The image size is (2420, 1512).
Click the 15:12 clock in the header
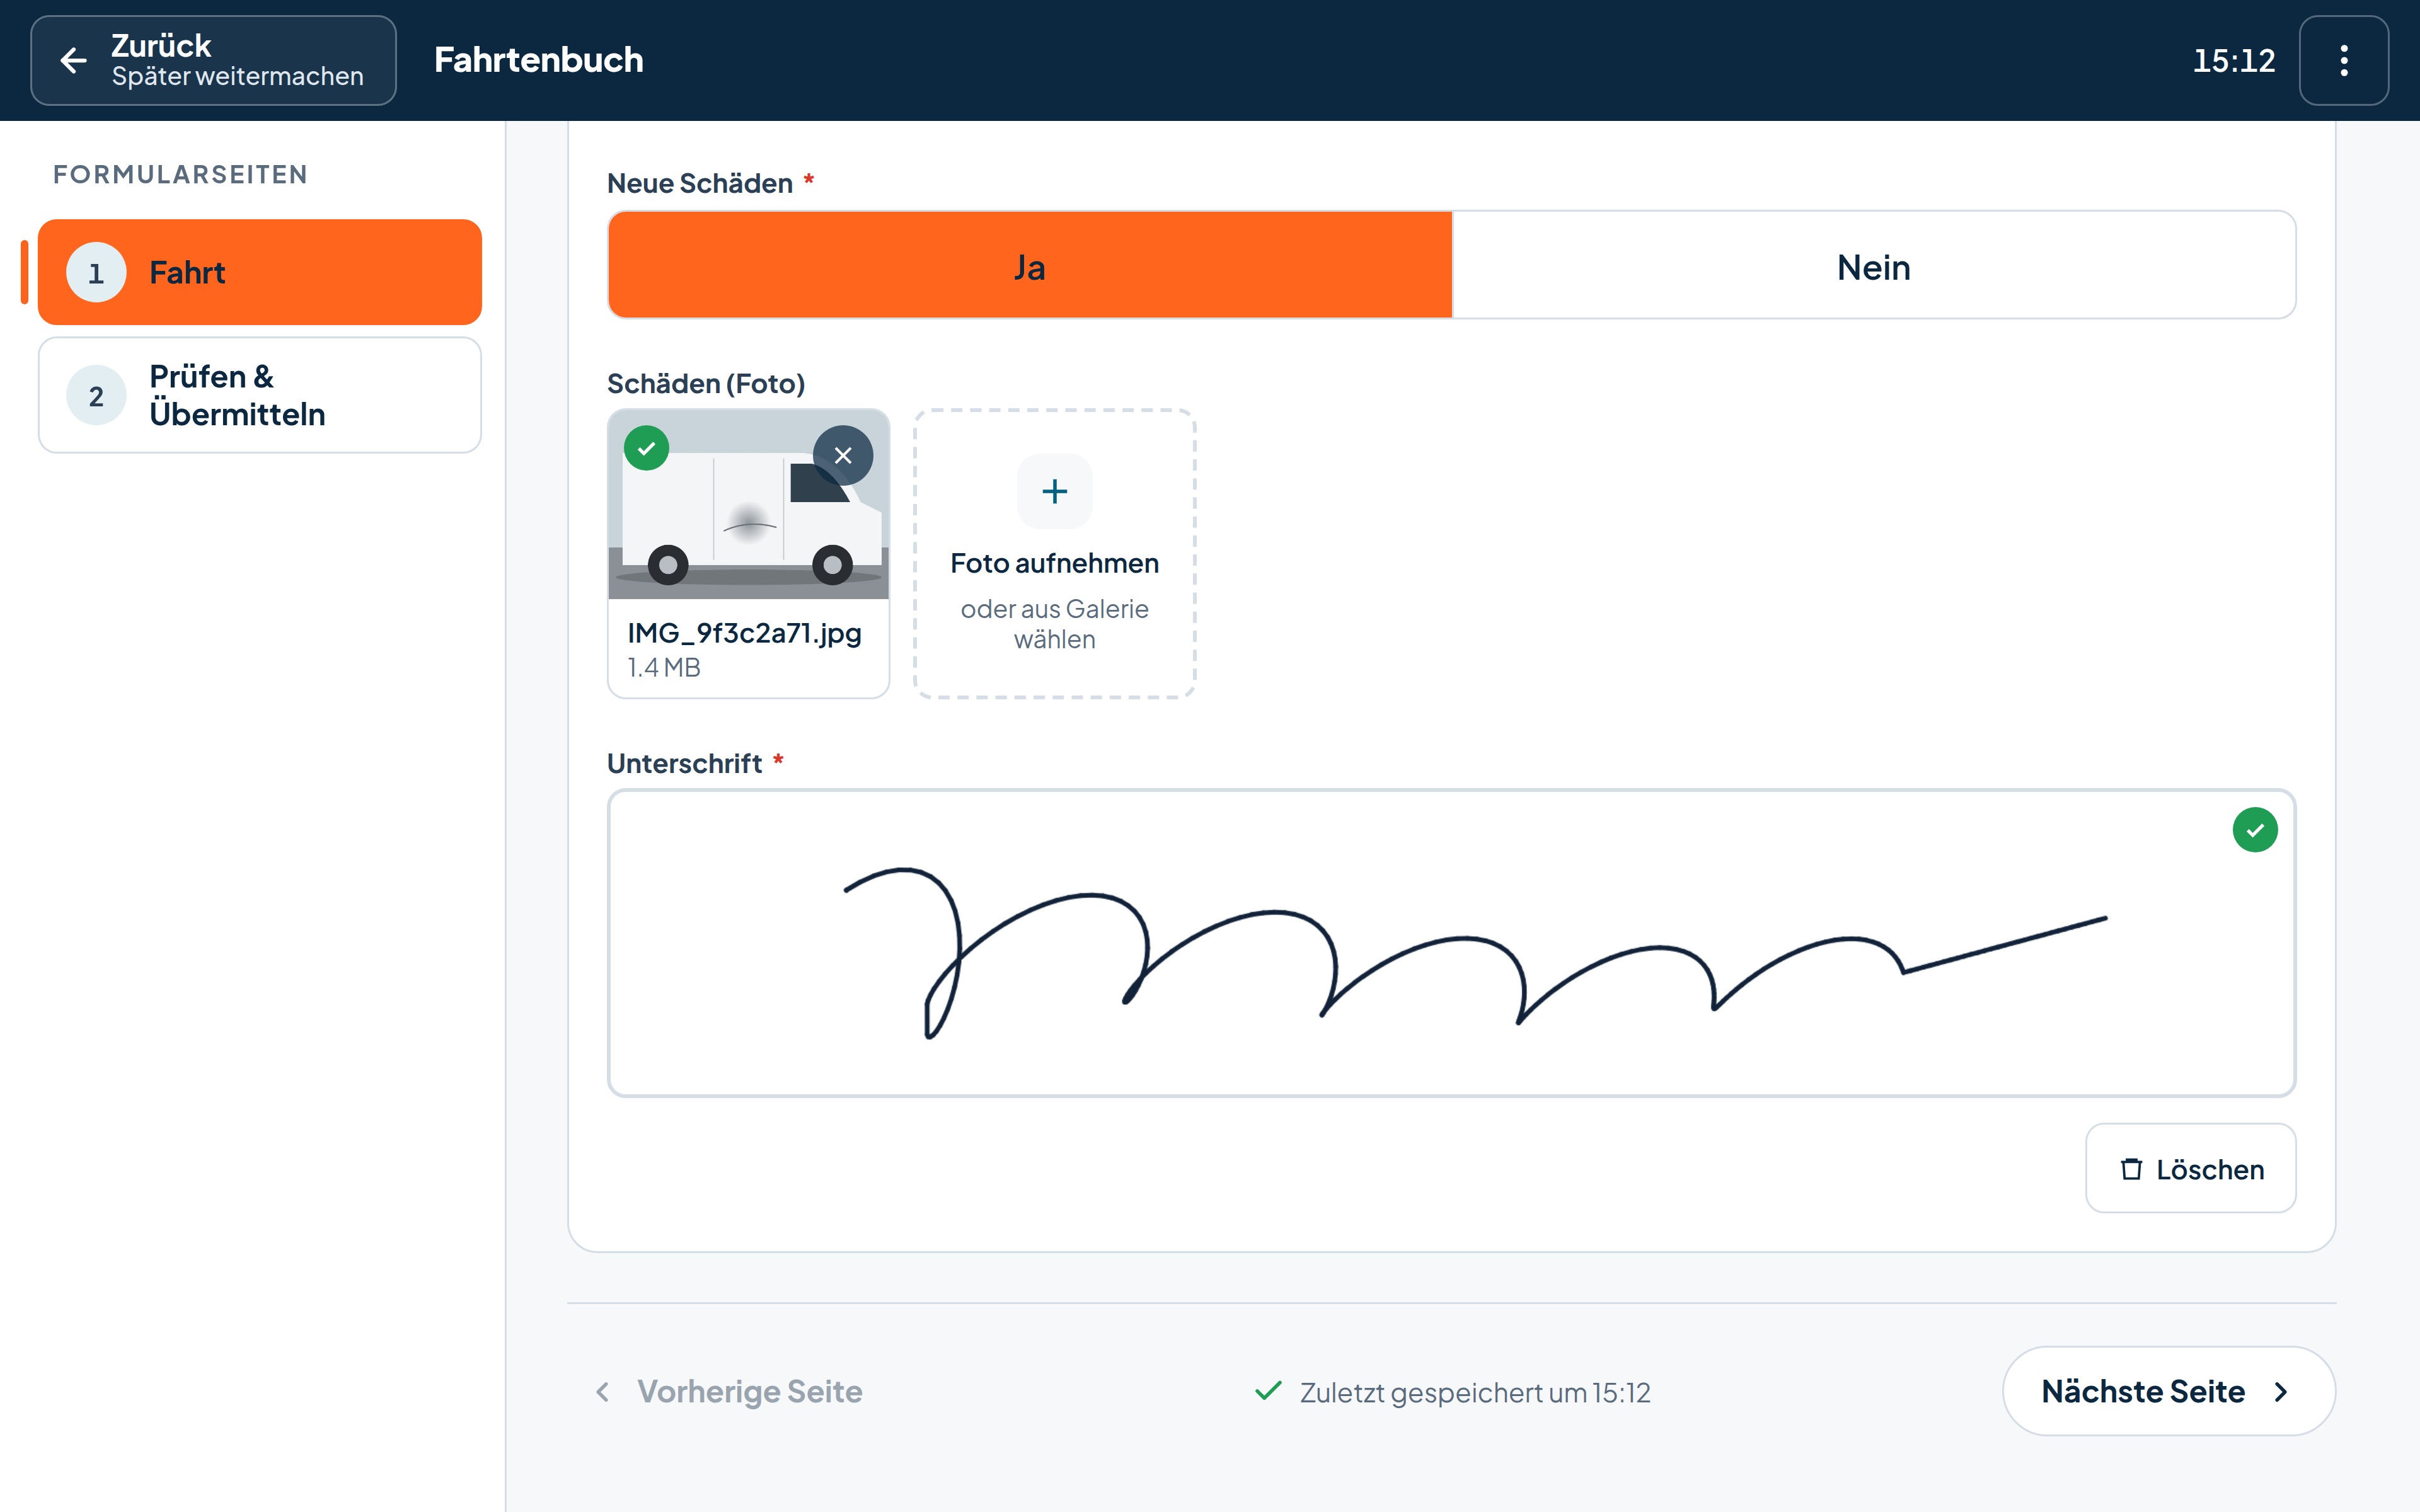click(2234, 61)
